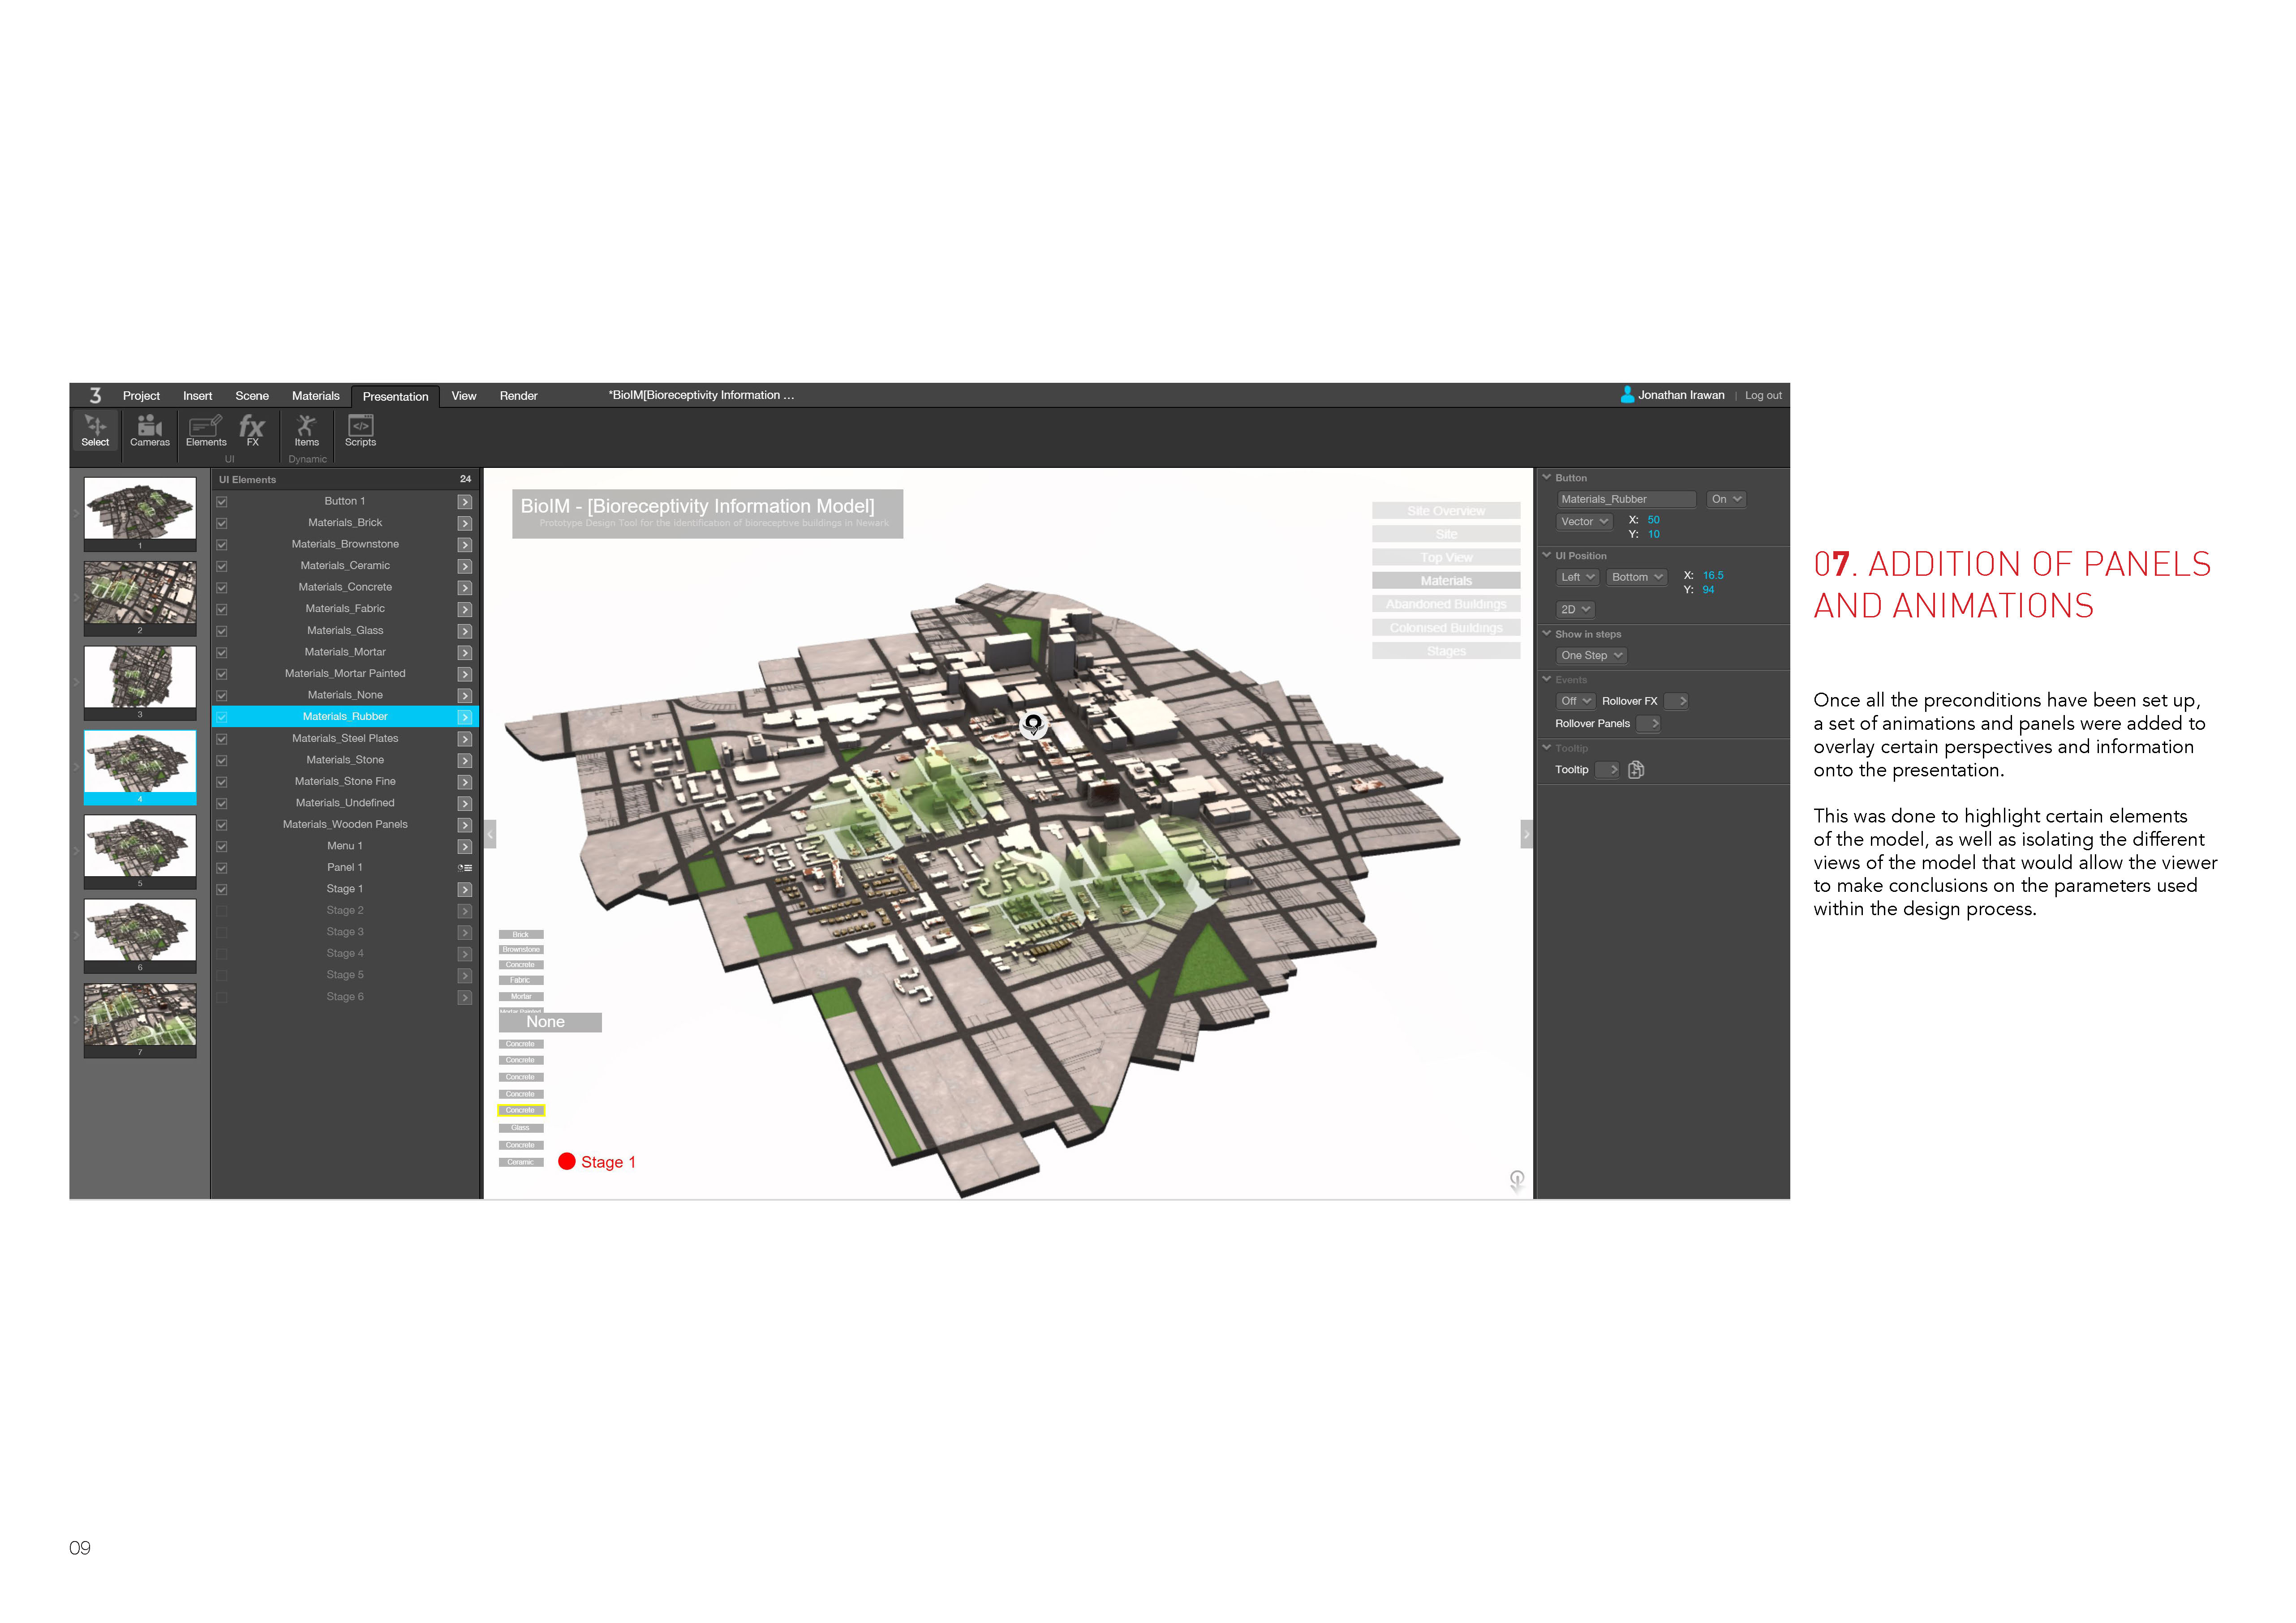Open the One Step dropdown
Screen dimensions: 2296x1623
click(1591, 655)
